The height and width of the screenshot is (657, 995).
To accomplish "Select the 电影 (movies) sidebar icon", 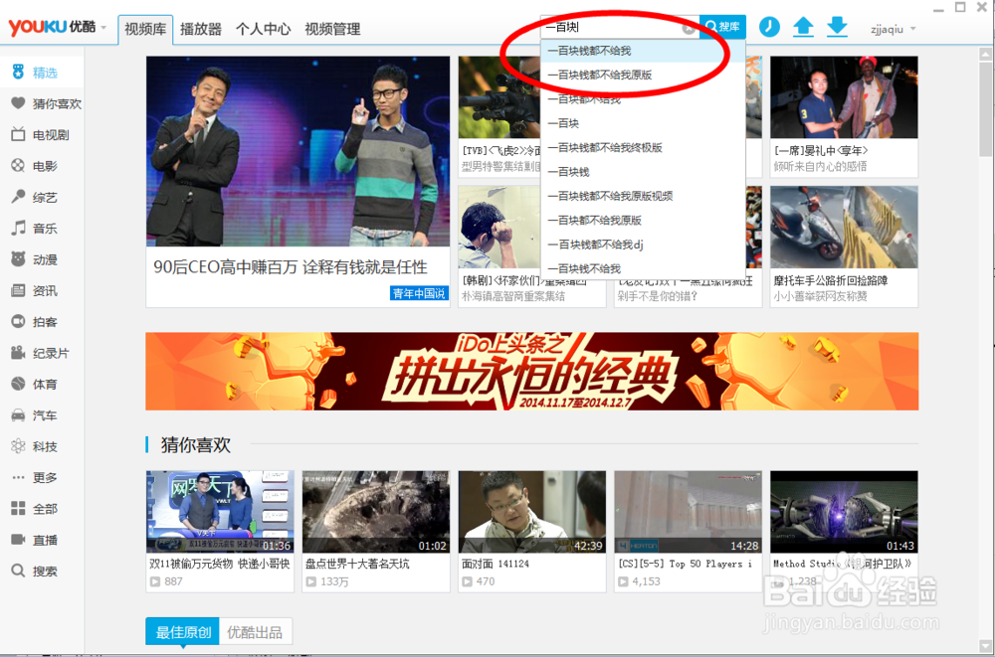I will coord(45,166).
